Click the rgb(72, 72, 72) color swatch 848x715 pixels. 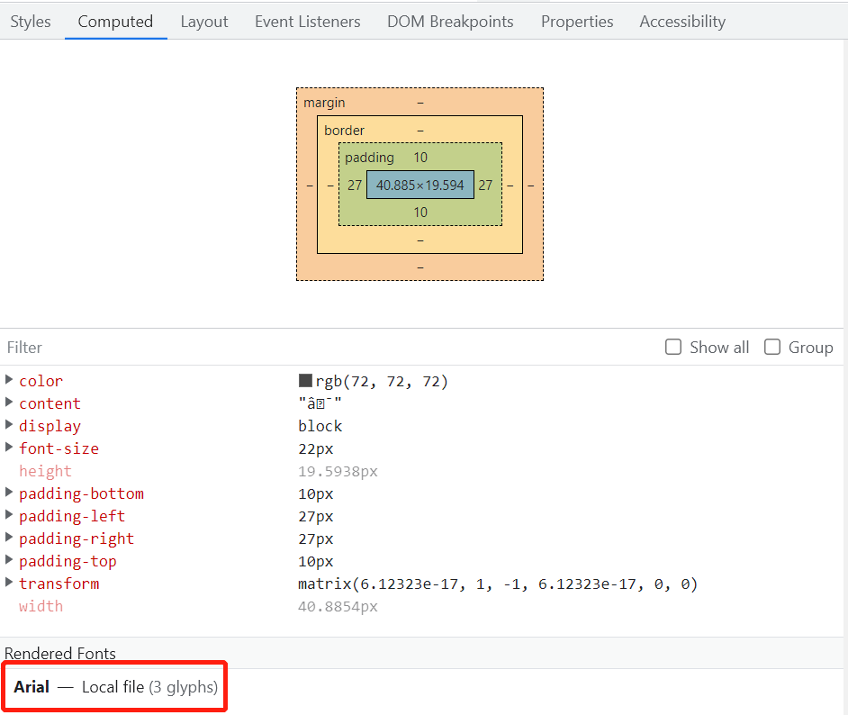pos(305,381)
